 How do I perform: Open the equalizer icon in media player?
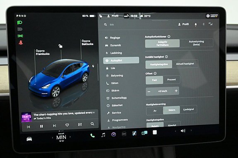tap(80, 124)
